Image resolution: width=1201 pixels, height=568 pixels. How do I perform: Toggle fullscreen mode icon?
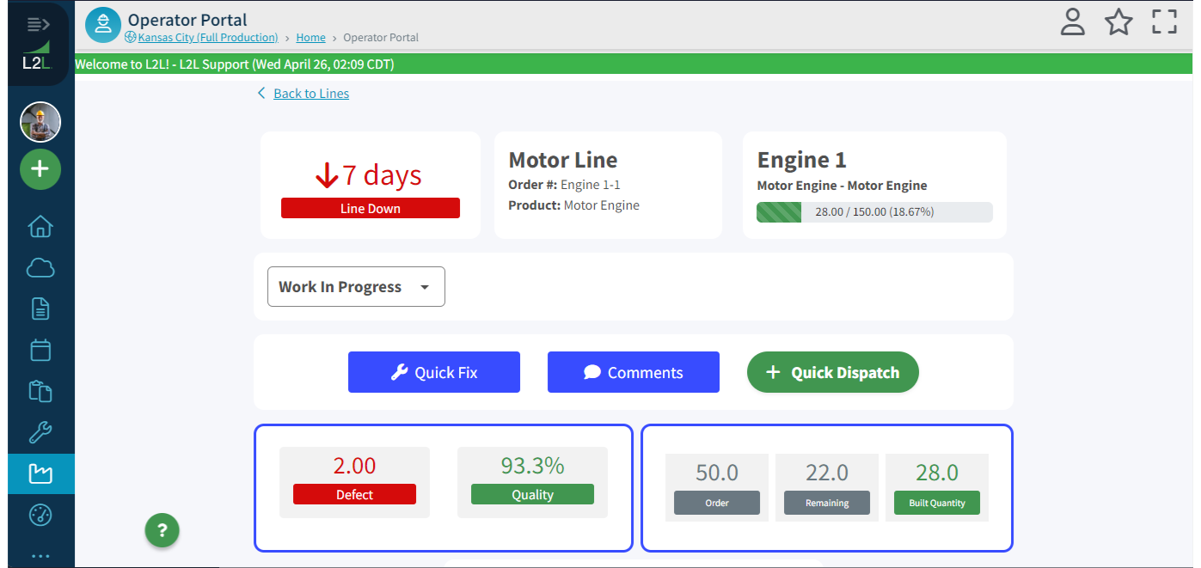pyautogui.click(x=1164, y=22)
